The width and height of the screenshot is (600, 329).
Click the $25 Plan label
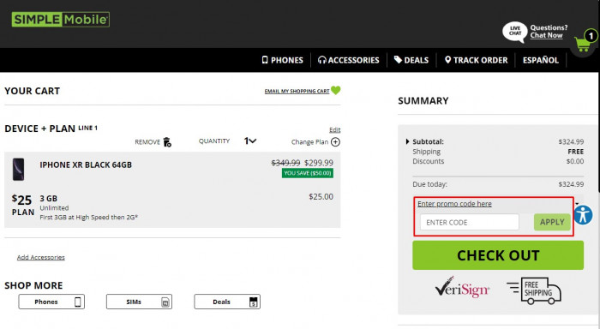pos(22,205)
